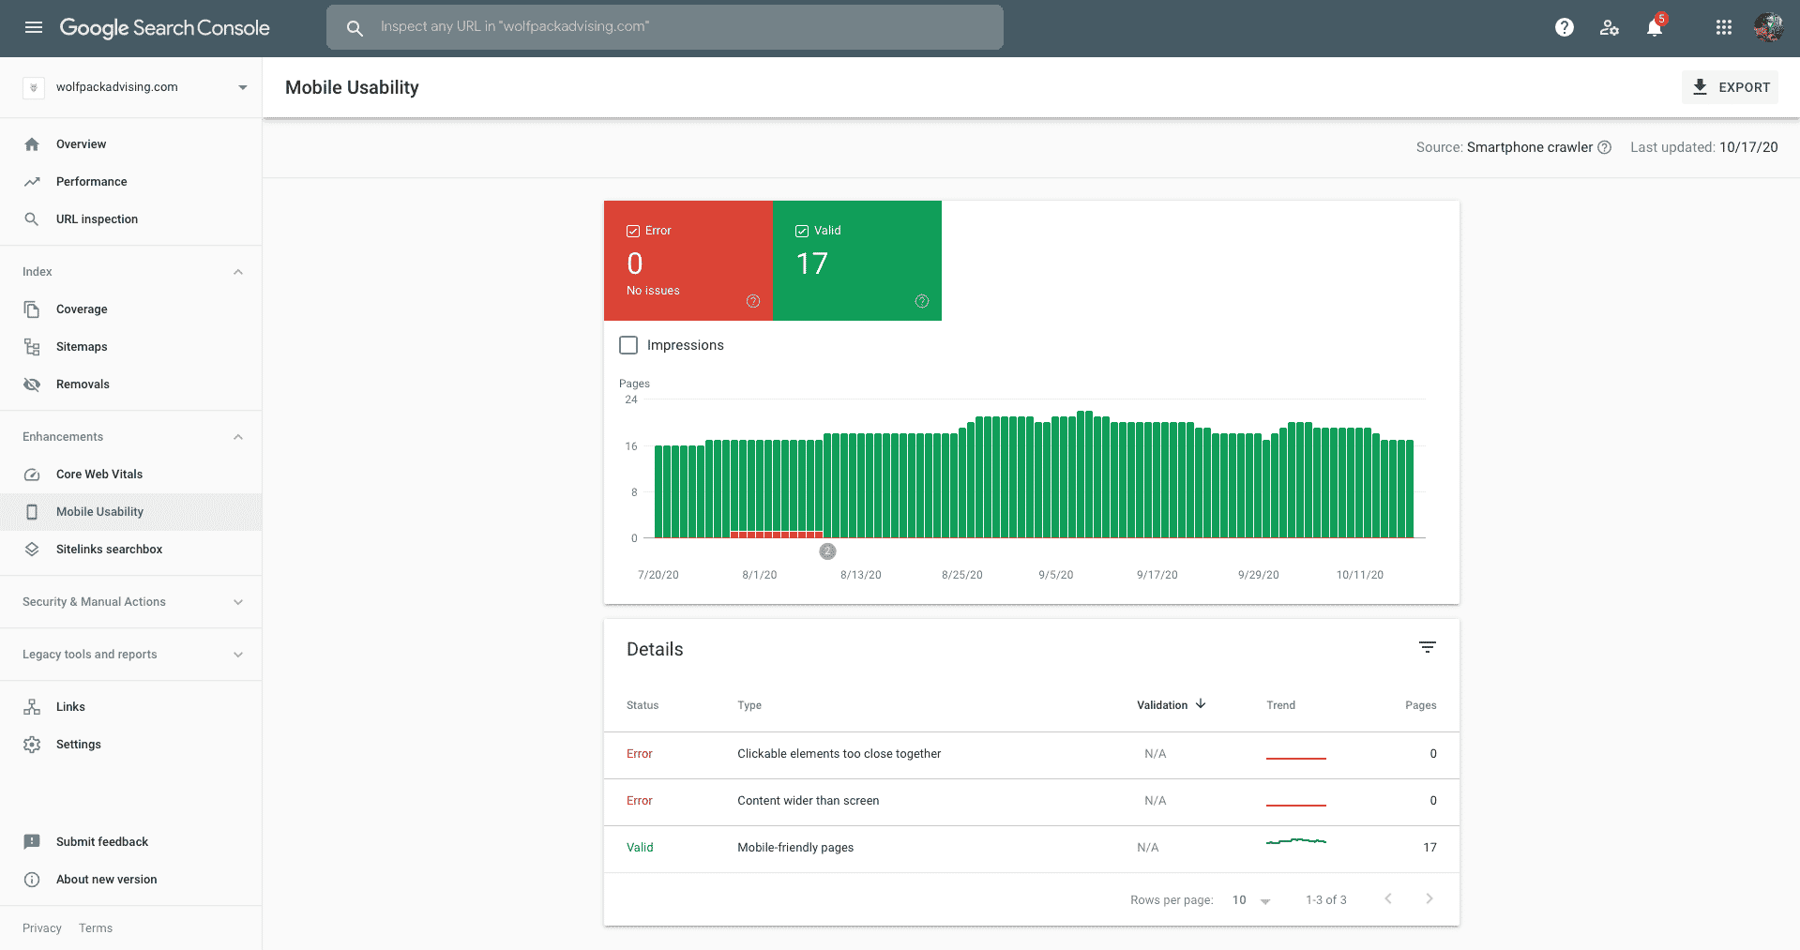The image size is (1800, 950).
Task: Click the help icon in Error card
Action: (753, 301)
